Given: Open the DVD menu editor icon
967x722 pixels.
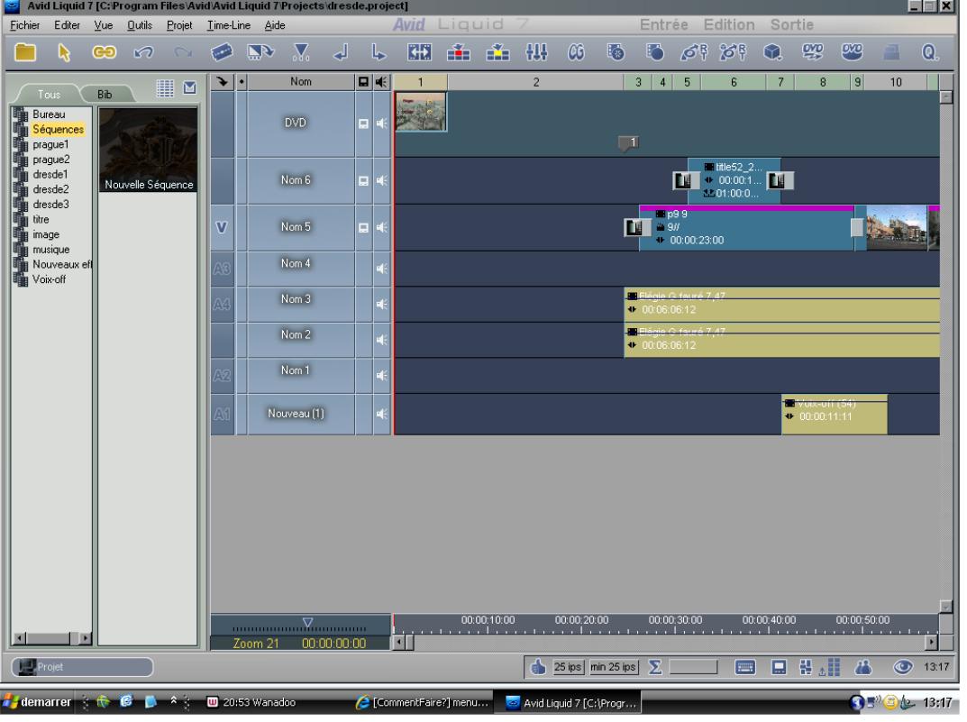Looking at the screenshot, I should [x=852, y=51].
